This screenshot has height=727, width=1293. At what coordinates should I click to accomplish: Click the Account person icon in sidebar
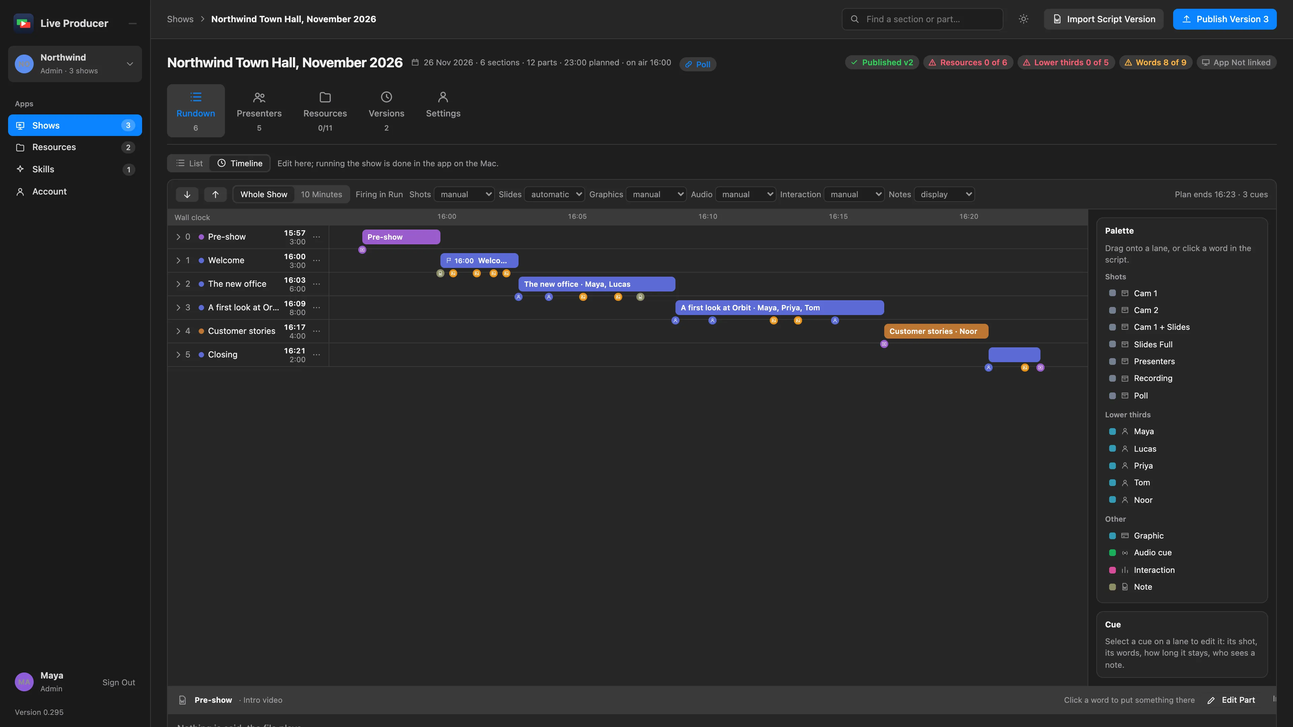[x=20, y=192]
